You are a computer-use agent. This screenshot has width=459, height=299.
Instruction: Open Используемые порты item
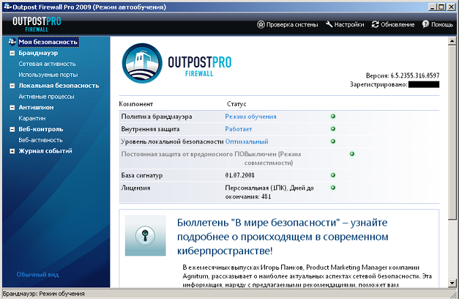click(x=48, y=75)
